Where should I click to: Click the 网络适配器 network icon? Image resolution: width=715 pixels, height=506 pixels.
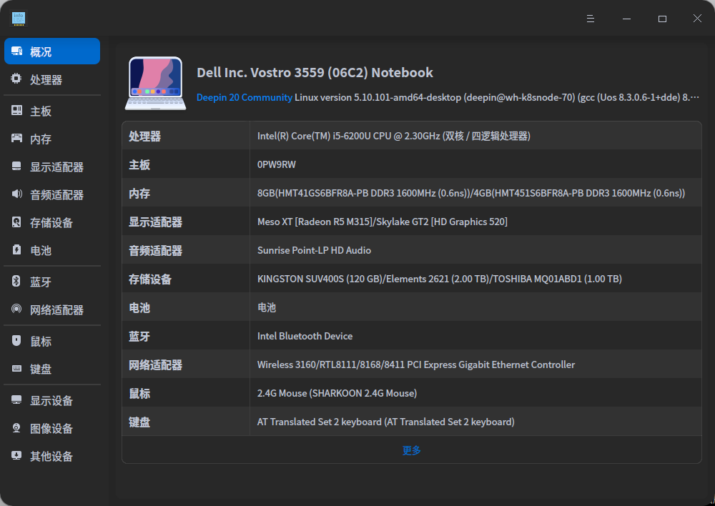(x=16, y=309)
